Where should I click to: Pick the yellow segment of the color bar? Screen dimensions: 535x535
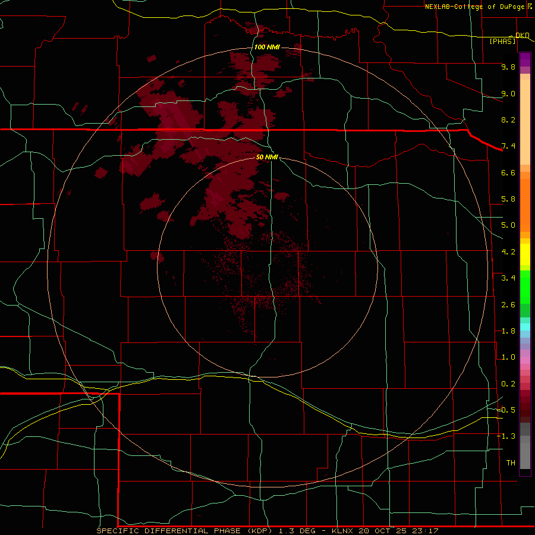click(525, 254)
